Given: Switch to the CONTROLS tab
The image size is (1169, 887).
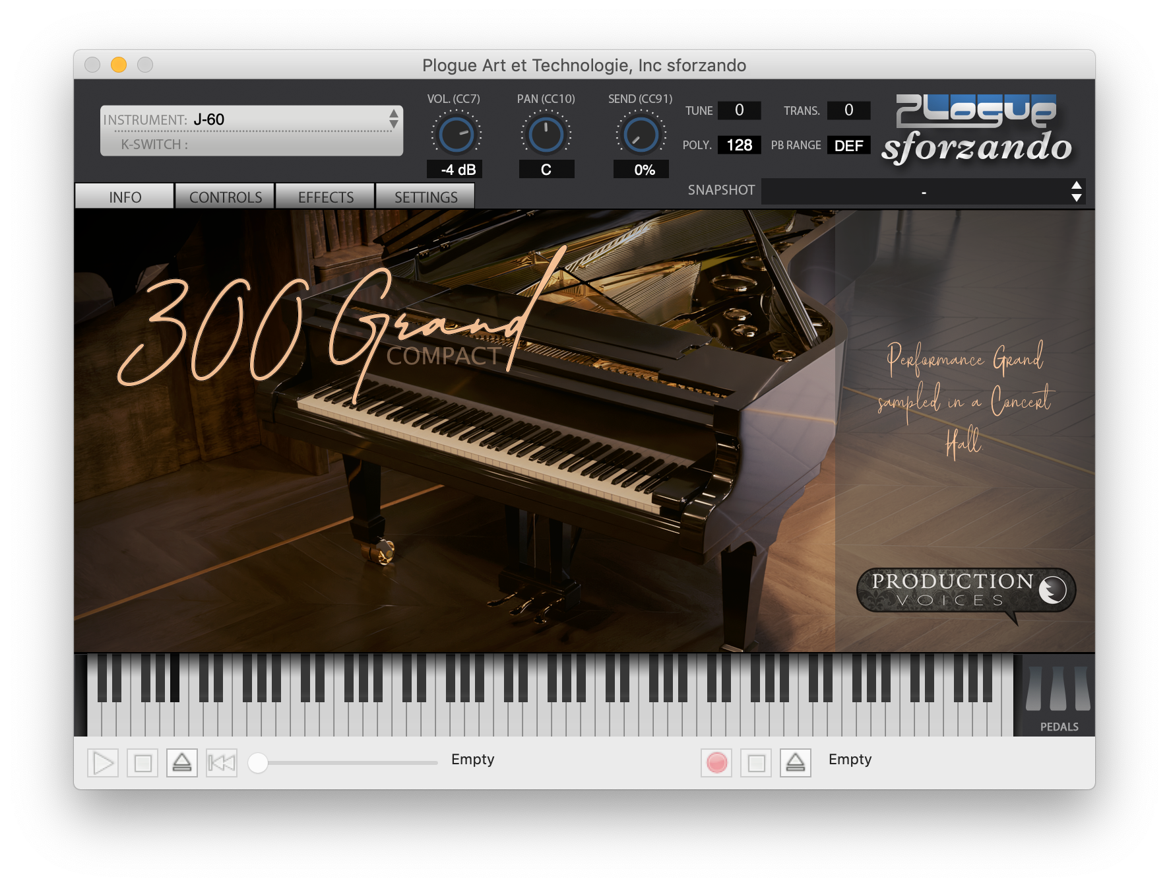Looking at the screenshot, I should 225,197.
